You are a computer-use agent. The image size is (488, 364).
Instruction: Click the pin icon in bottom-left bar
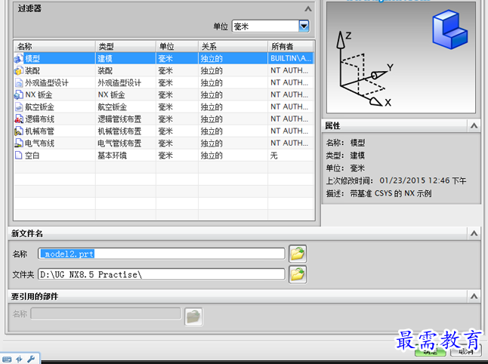[x=20, y=359]
